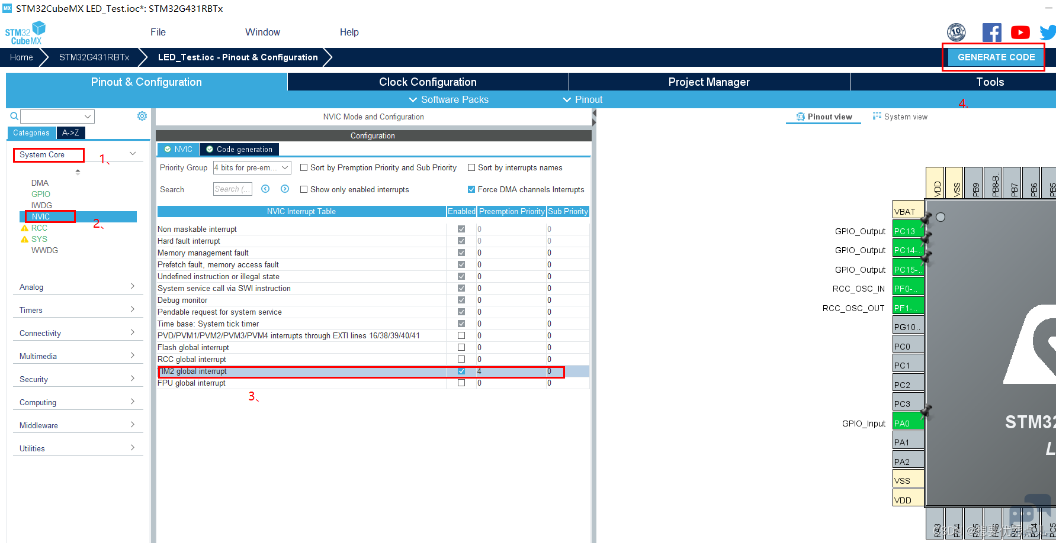
Task: Open the YouTube icon link
Action: coord(1020,33)
